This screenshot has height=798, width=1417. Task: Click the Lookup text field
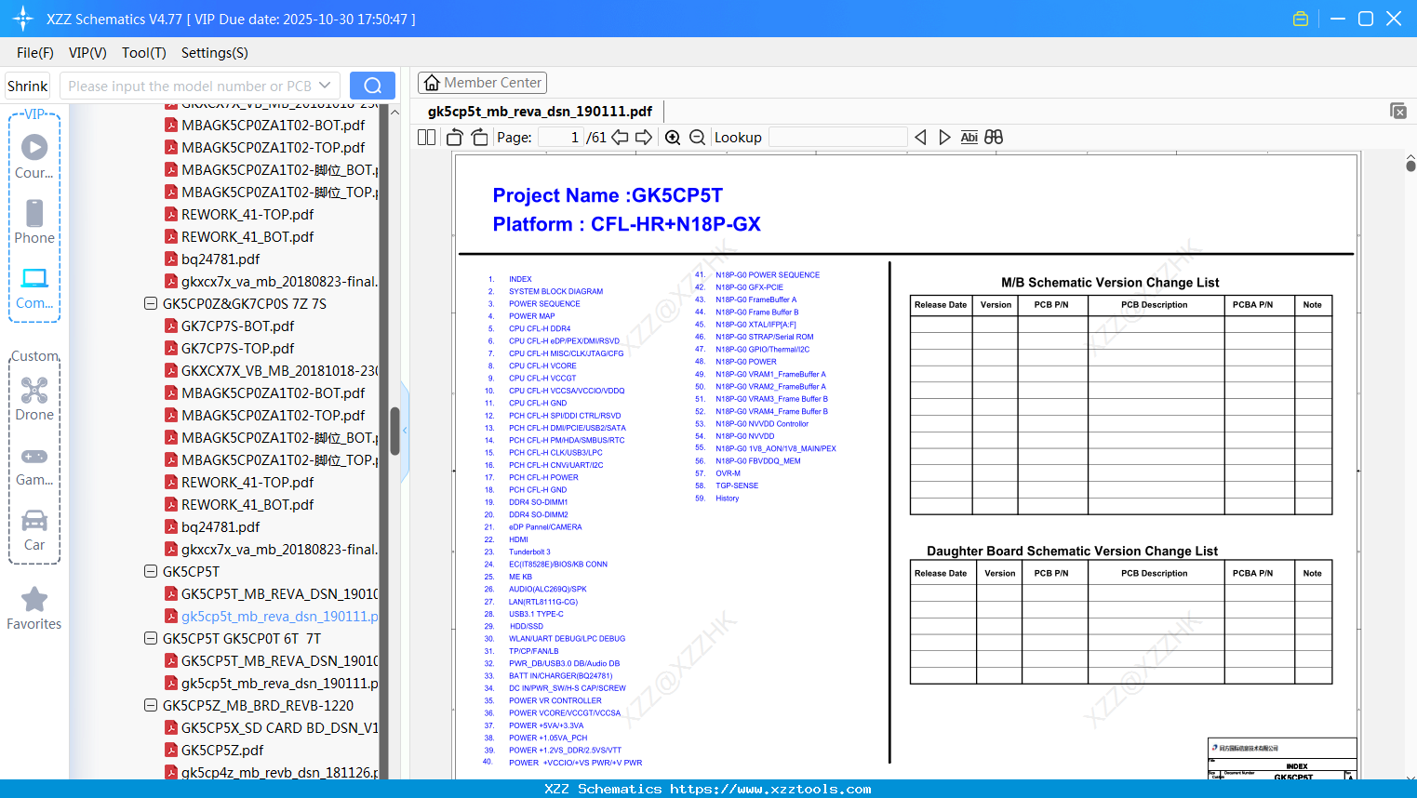point(837,138)
